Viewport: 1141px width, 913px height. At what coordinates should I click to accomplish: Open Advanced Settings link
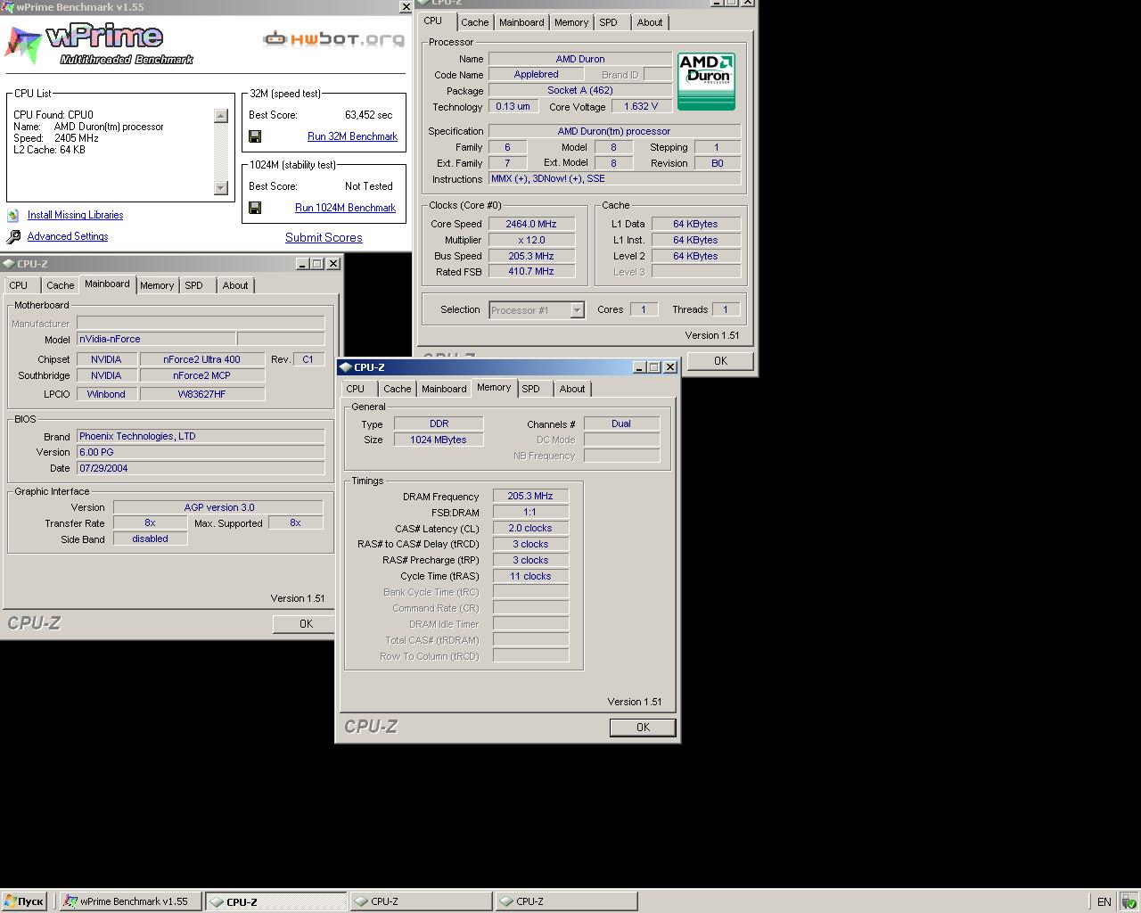click(68, 236)
